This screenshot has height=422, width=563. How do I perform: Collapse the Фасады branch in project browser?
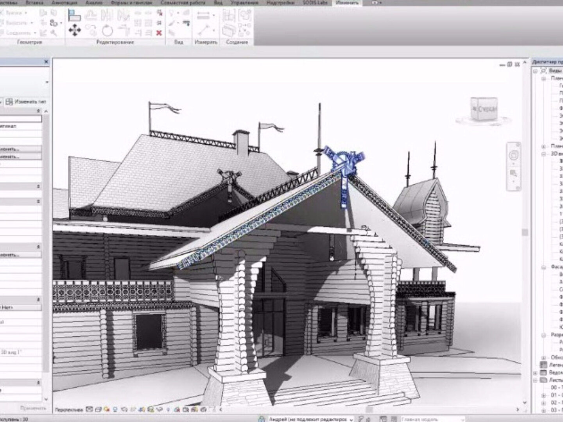click(543, 267)
